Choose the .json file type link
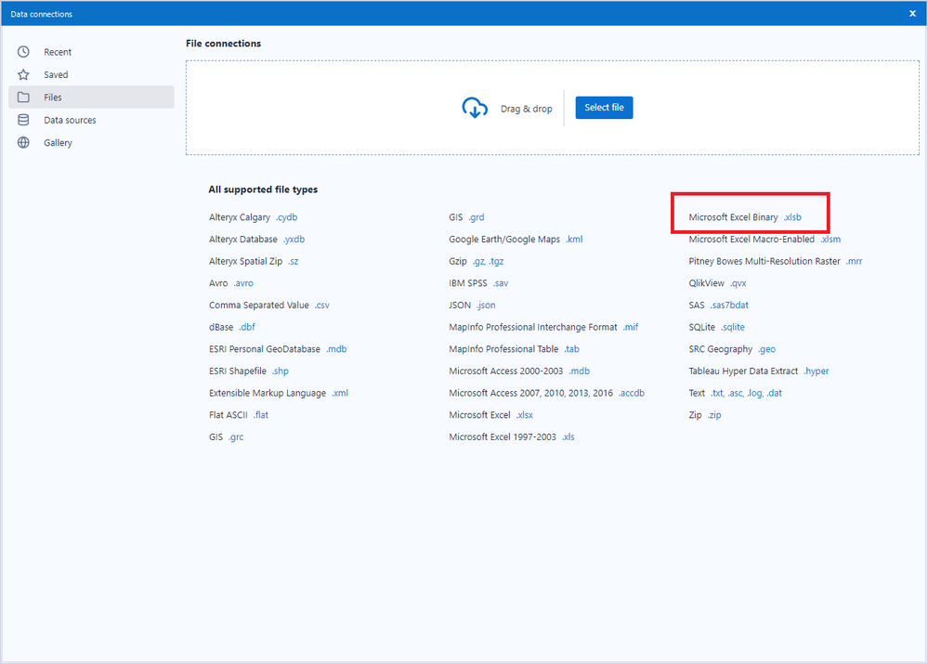The width and height of the screenshot is (928, 664). click(486, 306)
